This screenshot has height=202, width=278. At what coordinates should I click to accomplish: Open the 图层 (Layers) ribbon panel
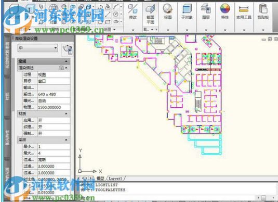click(x=206, y=12)
